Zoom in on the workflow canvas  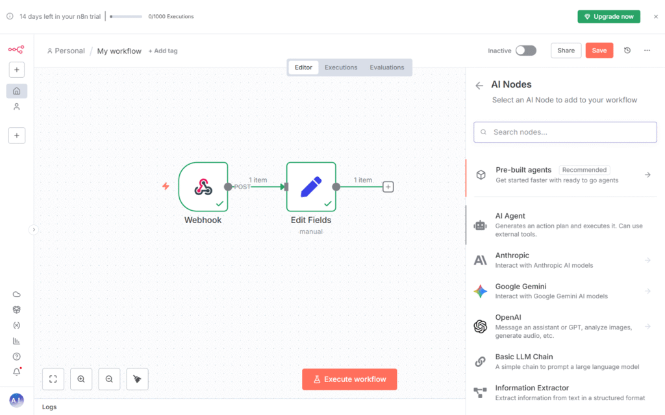[x=81, y=379]
